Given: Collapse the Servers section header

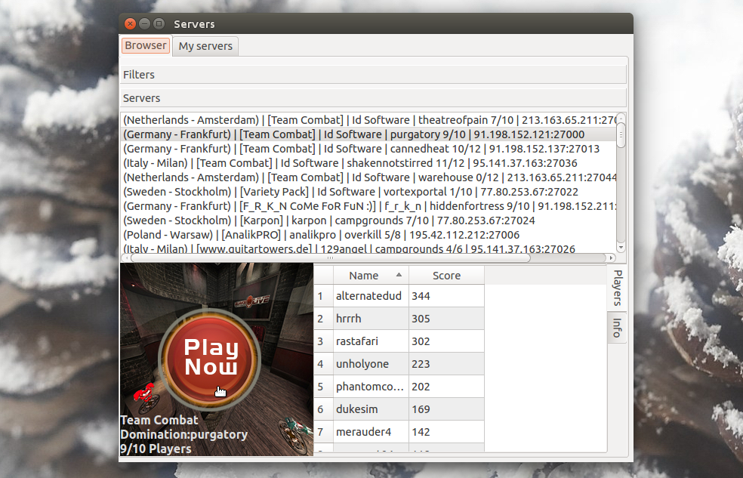Looking at the screenshot, I should 374,98.
